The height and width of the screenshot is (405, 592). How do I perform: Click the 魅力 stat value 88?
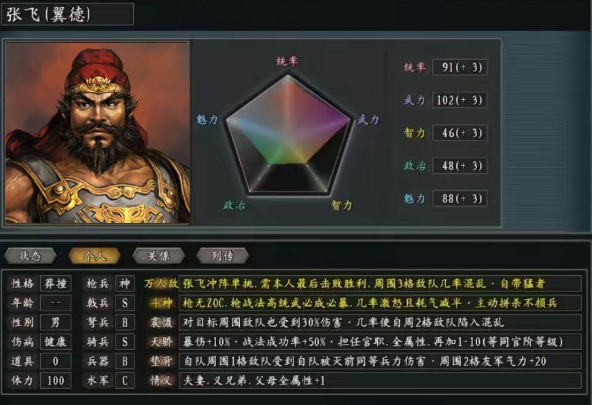pyautogui.click(x=459, y=198)
